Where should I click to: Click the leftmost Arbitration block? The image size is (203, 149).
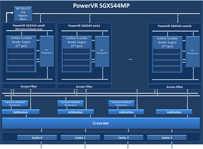coord(21,112)
